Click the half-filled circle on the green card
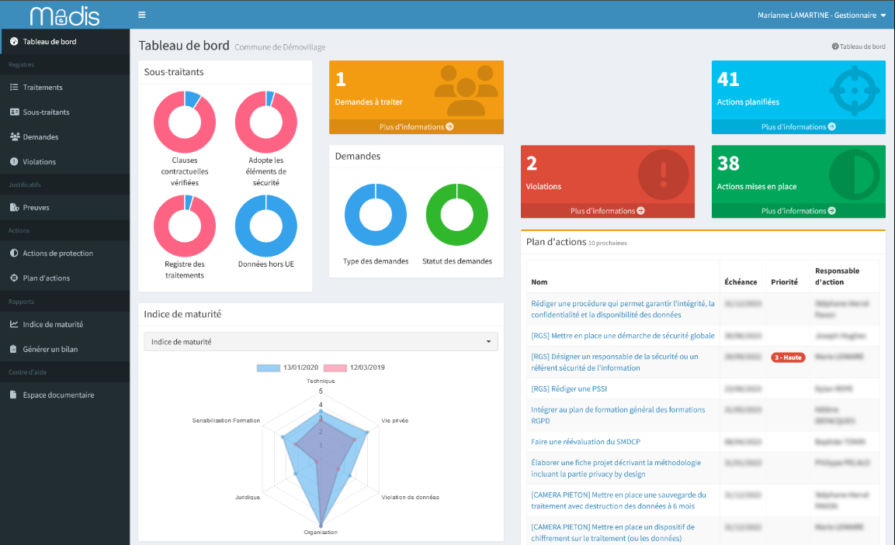The width and height of the screenshot is (895, 545). click(x=854, y=174)
